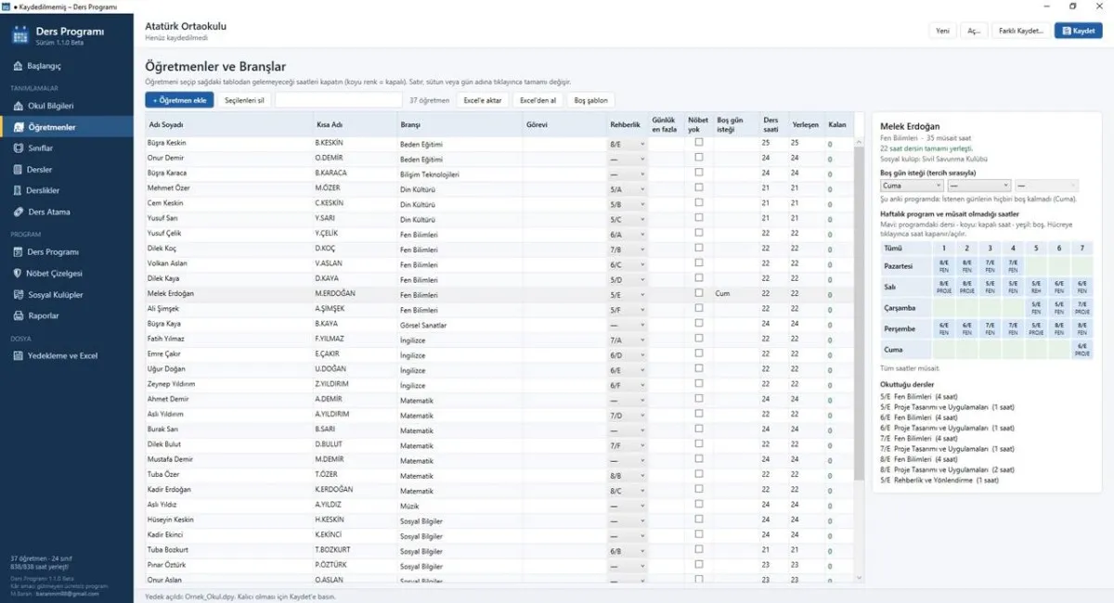Toggle Nöbet yok checkbox for Büşra Keskin

click(x=698, y=143)
